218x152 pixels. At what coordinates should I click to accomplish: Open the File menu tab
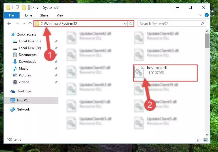point(11,15)
